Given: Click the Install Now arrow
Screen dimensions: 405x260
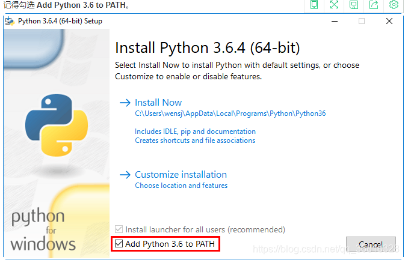Looking at the screenshot, I should click(x=125, y=103).
